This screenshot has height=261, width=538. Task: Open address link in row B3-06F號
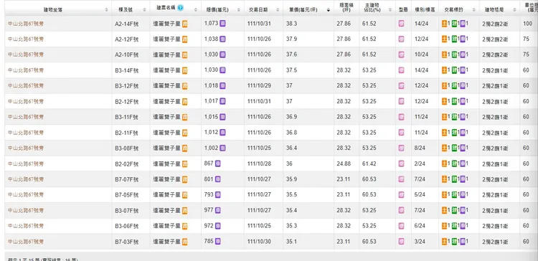click(x=26, y=226)
